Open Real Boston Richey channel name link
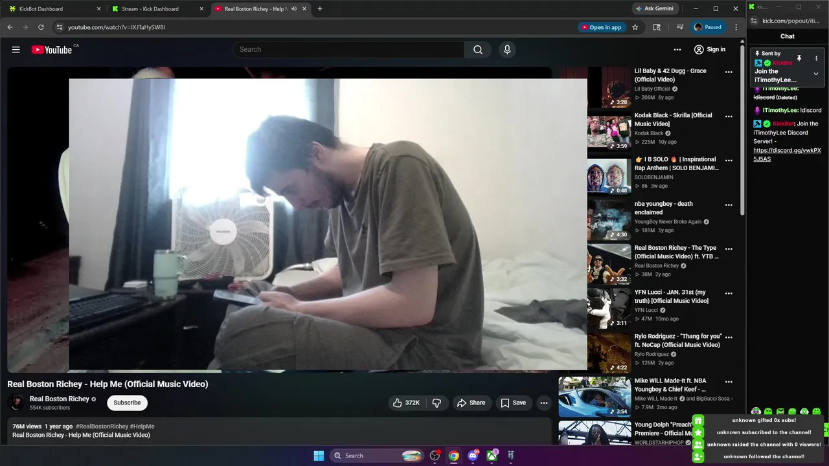The width and height of the screenshot is (829, 466). click(60, 399)
